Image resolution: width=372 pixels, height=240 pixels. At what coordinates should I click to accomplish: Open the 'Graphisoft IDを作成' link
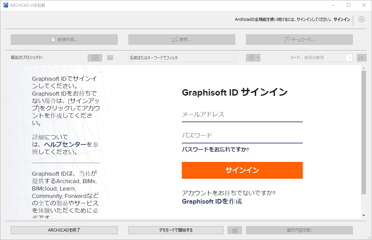[212, 202]
